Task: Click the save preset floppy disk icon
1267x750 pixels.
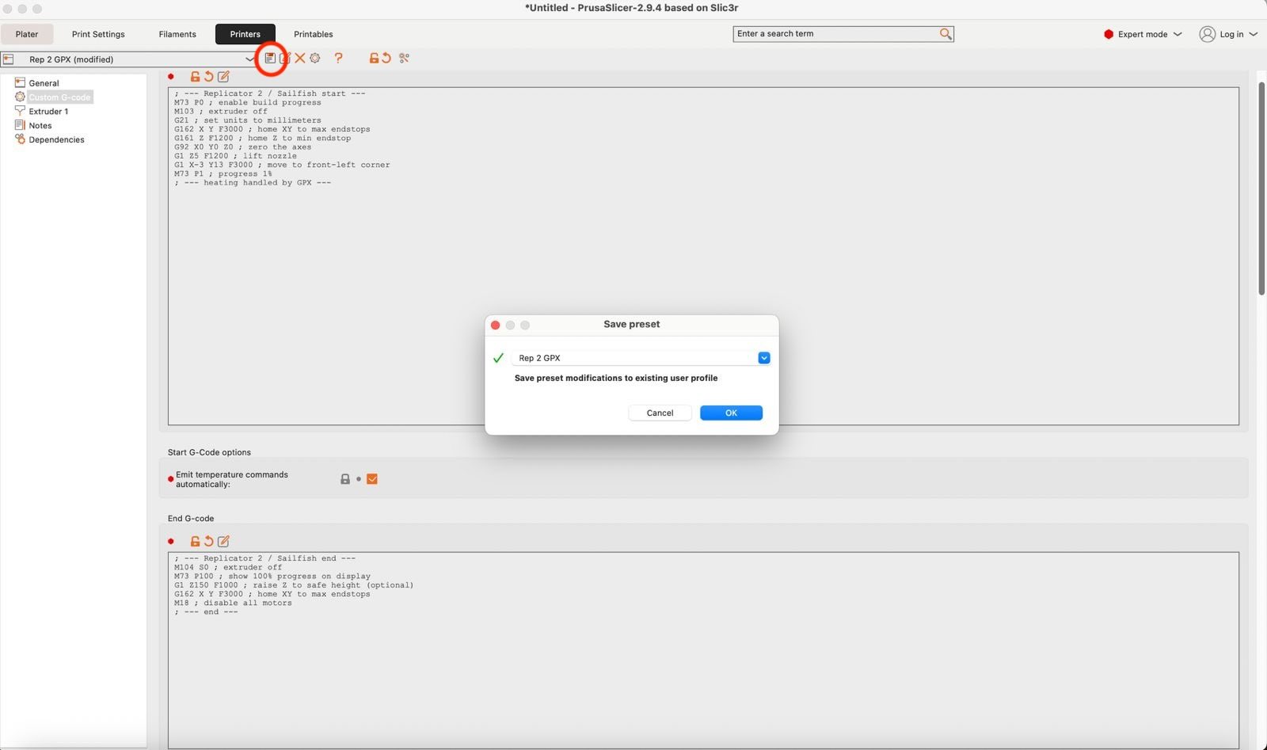Action: (270, 58)
